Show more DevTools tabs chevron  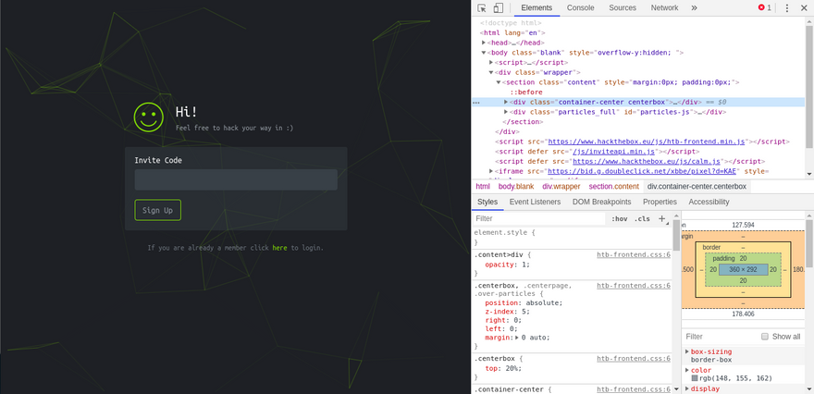pos(694,7)
